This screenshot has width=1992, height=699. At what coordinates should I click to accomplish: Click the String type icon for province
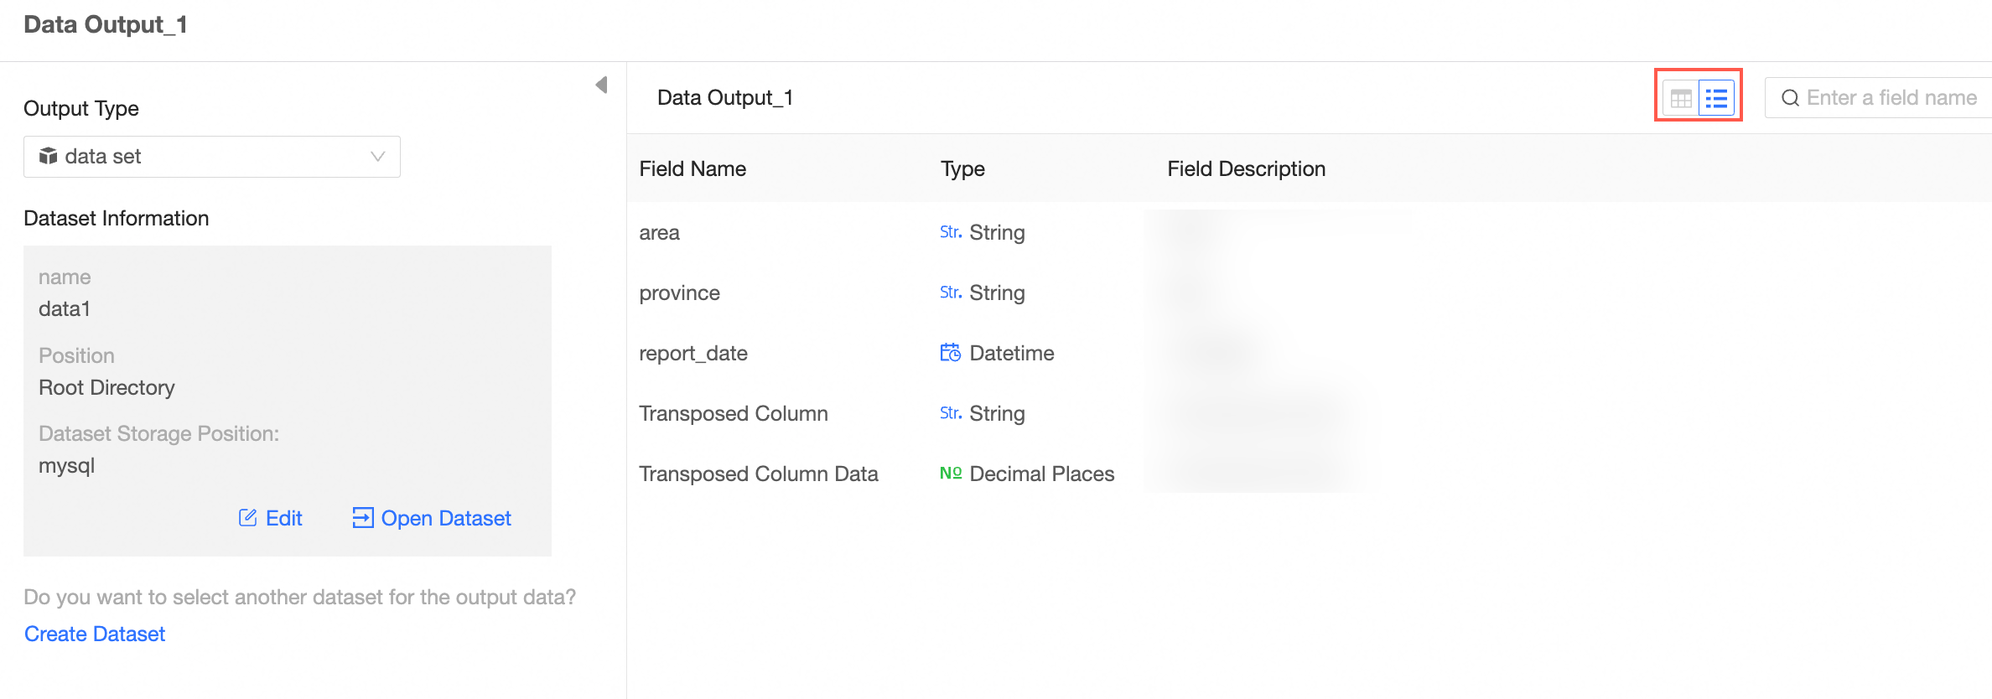950,293
